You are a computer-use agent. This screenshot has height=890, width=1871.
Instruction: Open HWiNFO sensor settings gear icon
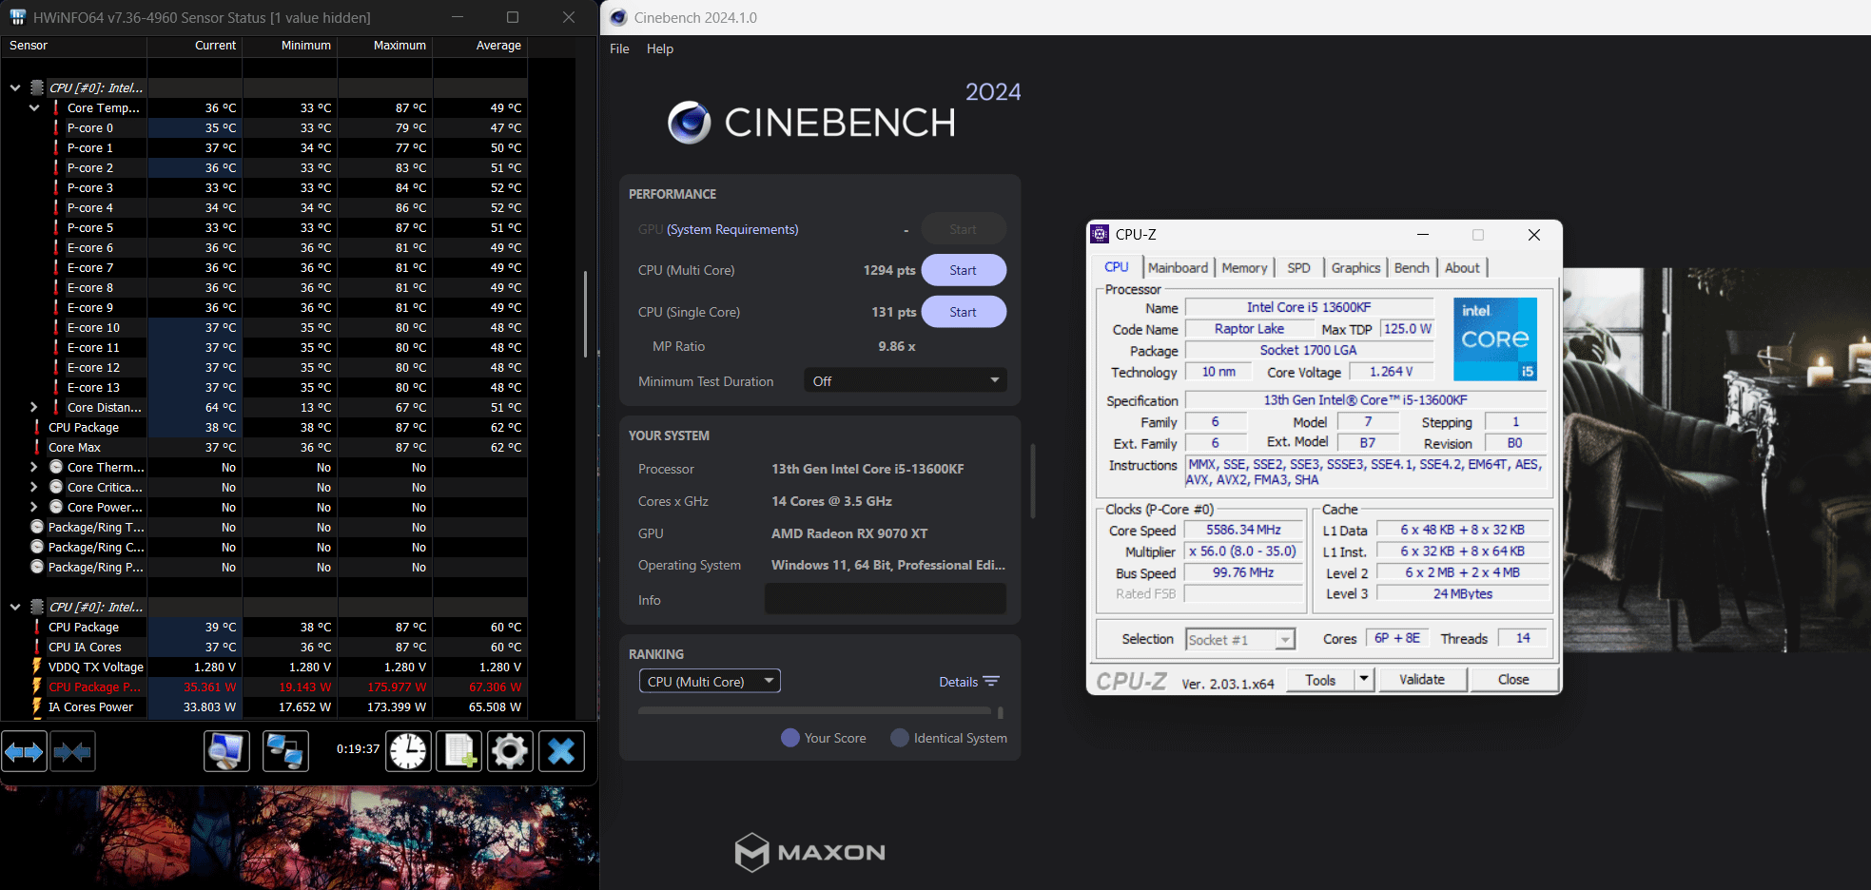(510, 752)
